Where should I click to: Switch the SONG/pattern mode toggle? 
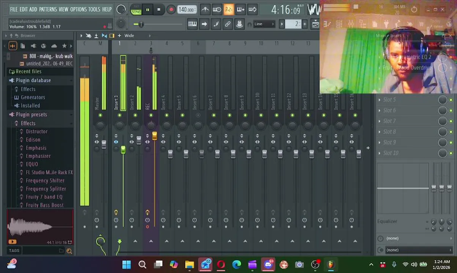click(136, 10)
